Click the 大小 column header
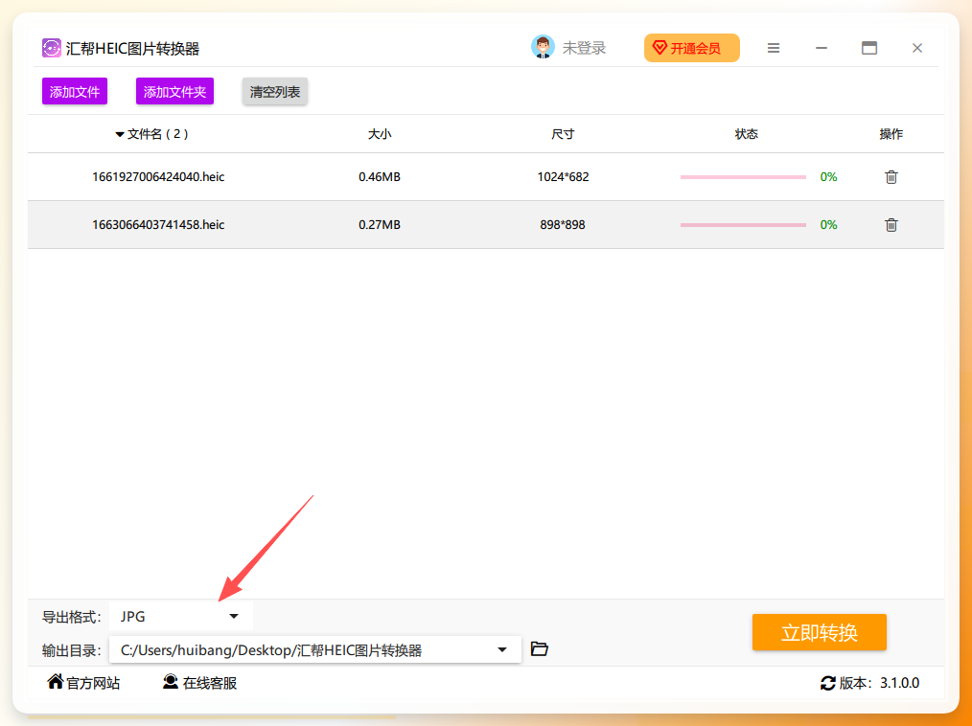 (380, 134)
